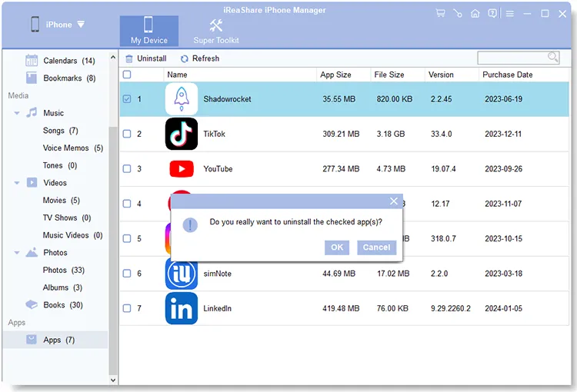This screenshot has width=577, height=392.
Task: Select Voice Memos (5) in sidebar
Action: pos(73,148)
